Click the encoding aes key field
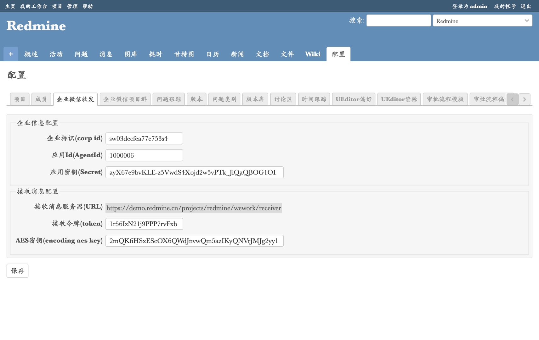This screenshot has height=340, width=539. click(195, 241)
